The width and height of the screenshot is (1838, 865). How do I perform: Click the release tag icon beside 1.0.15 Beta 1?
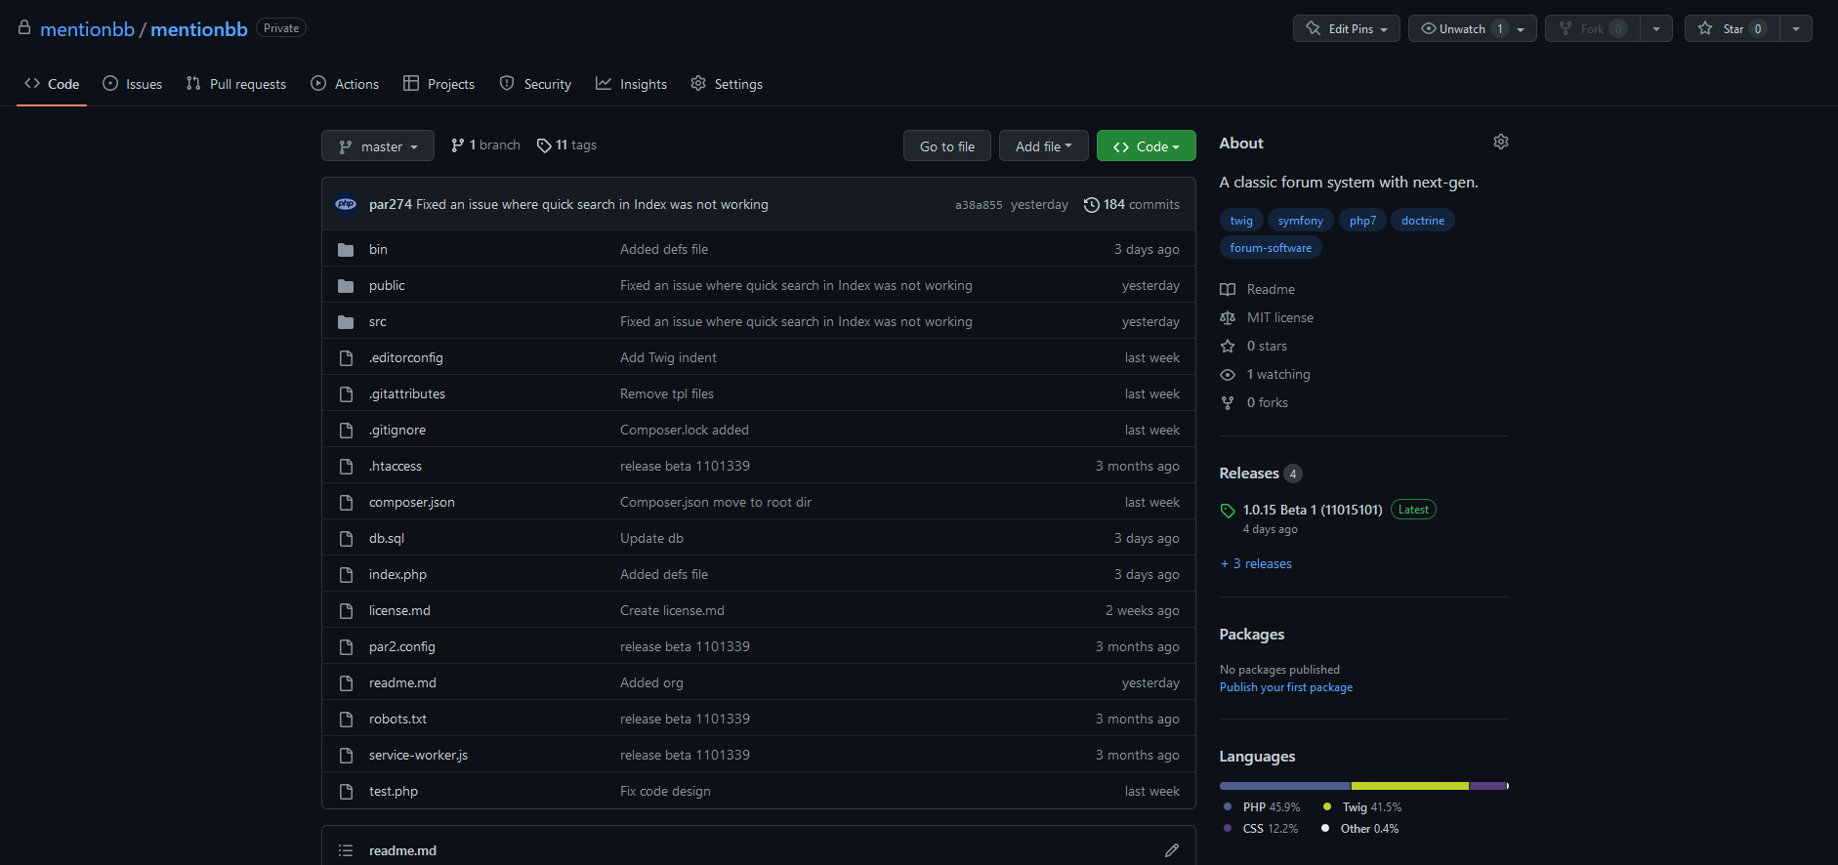coord(1228,511)
